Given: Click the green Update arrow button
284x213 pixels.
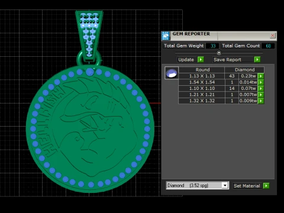Looking at the screenshot, I should 201,60.
